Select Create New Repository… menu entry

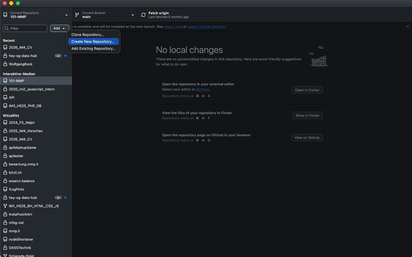coord(93,41)
